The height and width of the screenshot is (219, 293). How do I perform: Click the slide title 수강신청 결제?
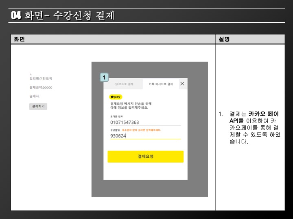point(83,15)
